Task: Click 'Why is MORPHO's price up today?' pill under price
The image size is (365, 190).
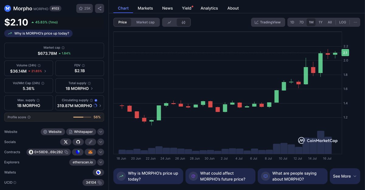Action: [38, 33]
